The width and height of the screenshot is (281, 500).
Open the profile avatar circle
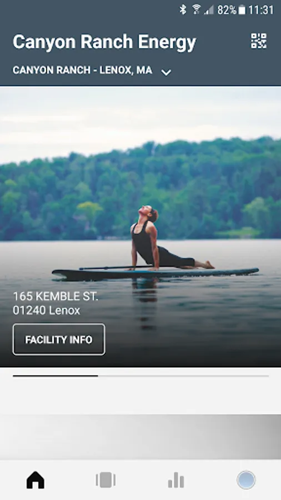(x=246, y=479)
